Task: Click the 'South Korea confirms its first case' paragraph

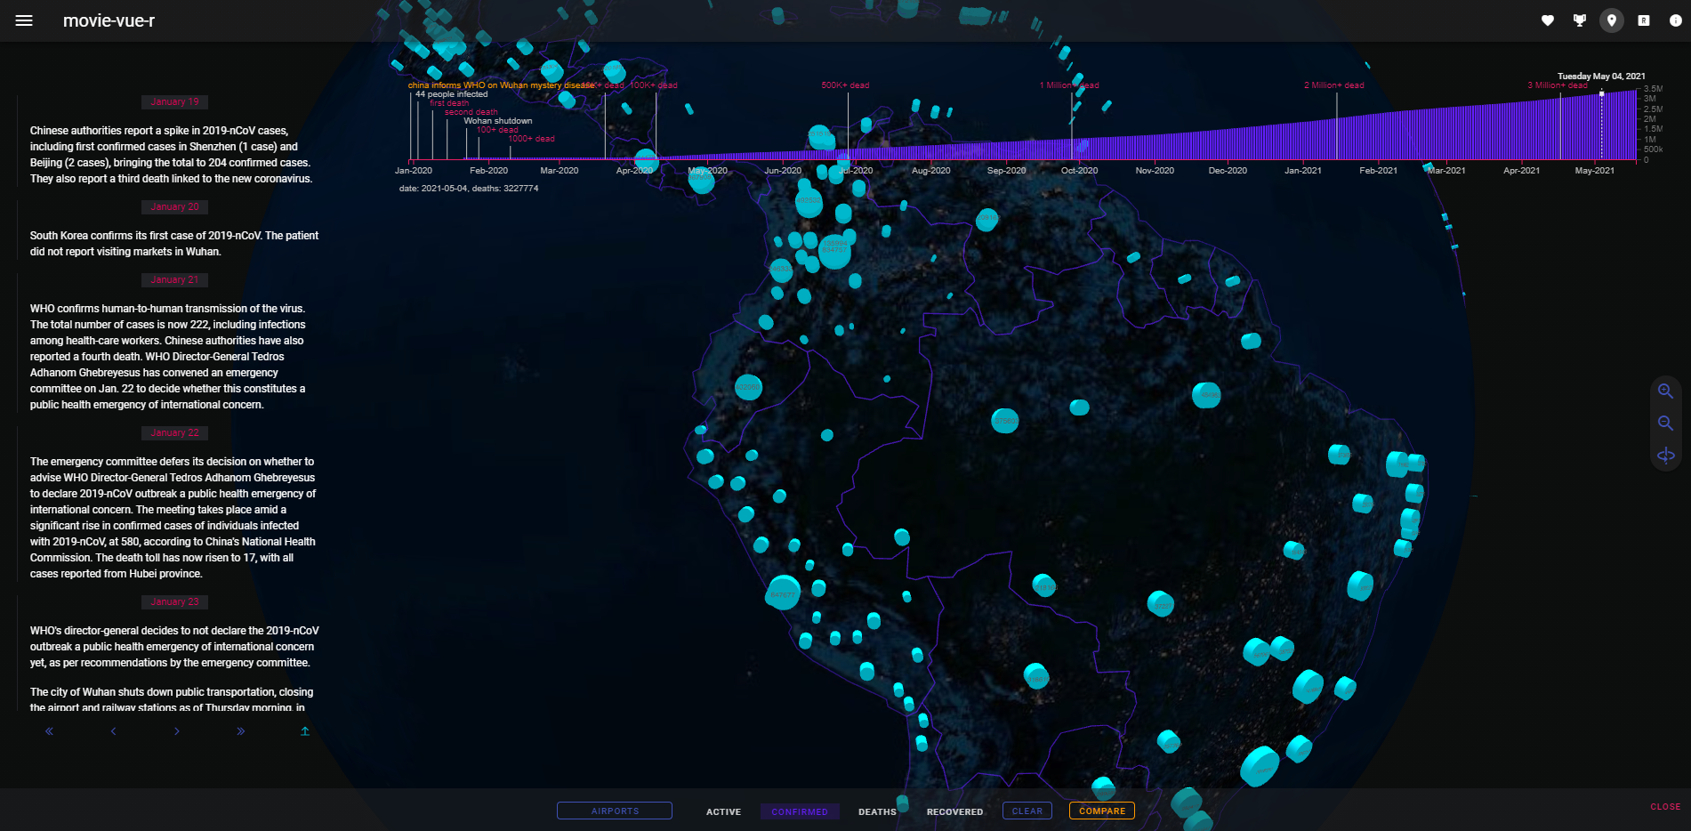Action: 174,244
